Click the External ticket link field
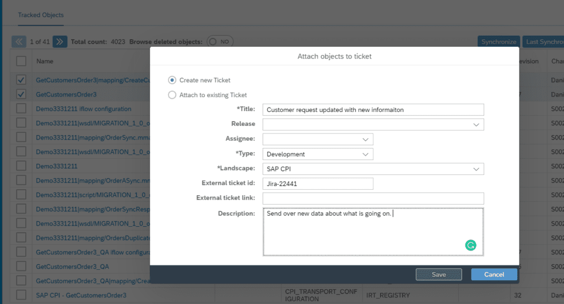Screen dimensions: 564x304 coord(373,199)
